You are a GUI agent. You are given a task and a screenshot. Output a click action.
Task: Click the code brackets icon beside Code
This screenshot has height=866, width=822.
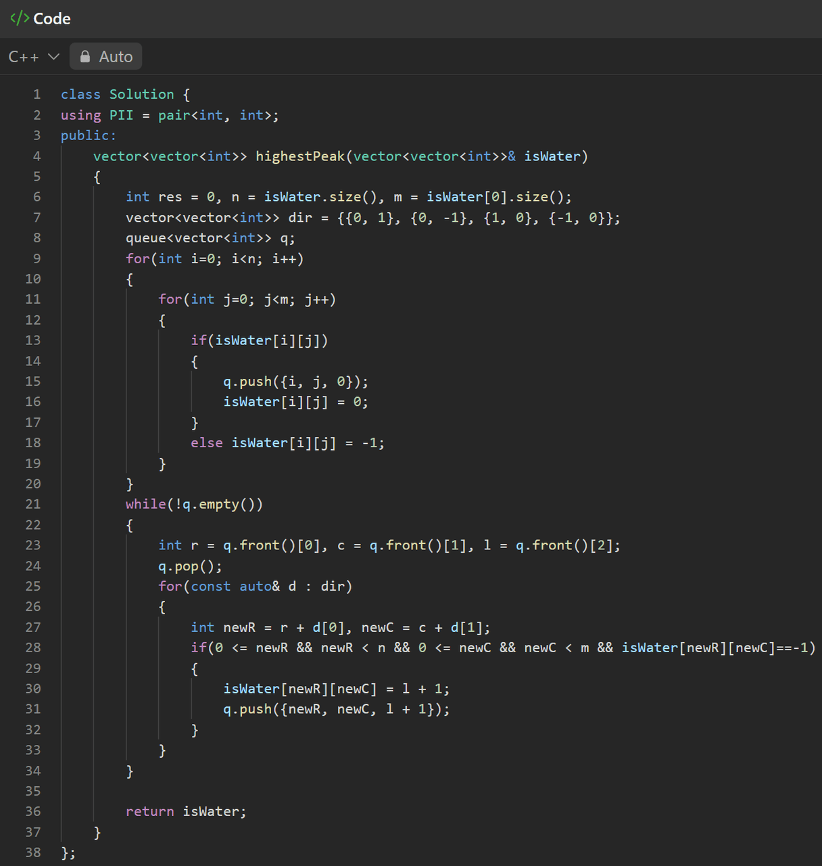[19, 18]
